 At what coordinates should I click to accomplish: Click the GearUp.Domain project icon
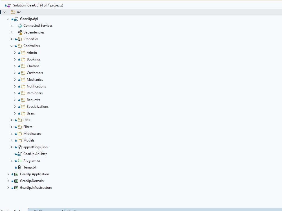pos(16,181)
